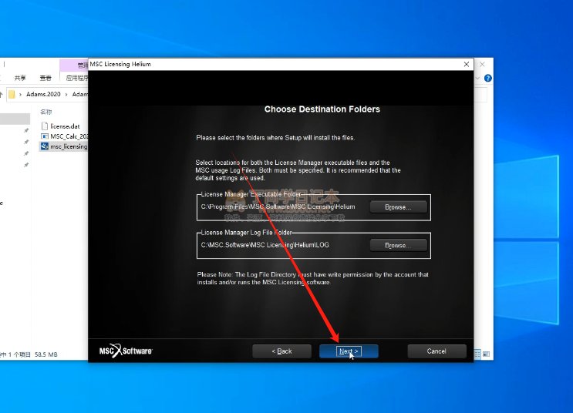Switch Explorer to large icons view
Viewport: 573px width, 413px height.
[486, 354]
